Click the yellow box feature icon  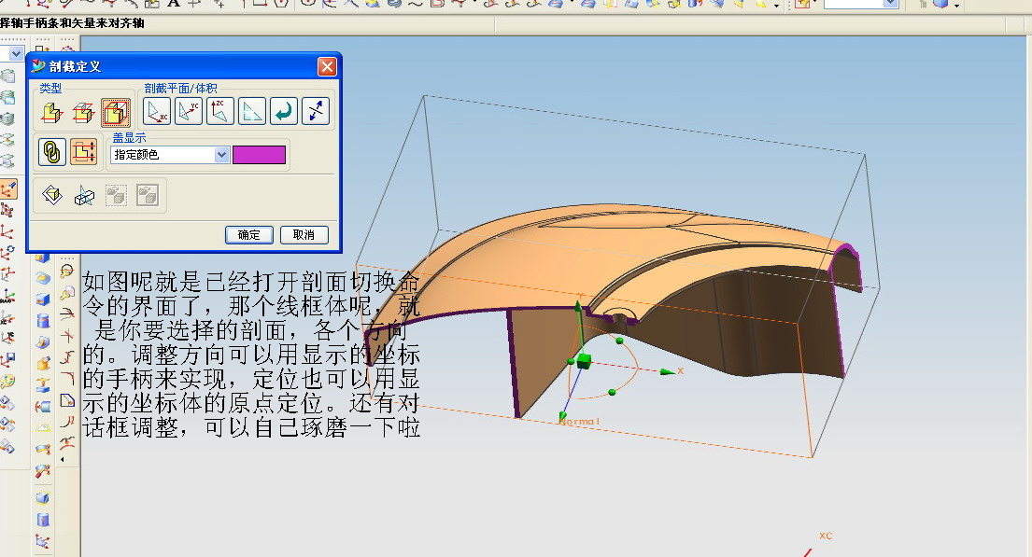point(43,363)
